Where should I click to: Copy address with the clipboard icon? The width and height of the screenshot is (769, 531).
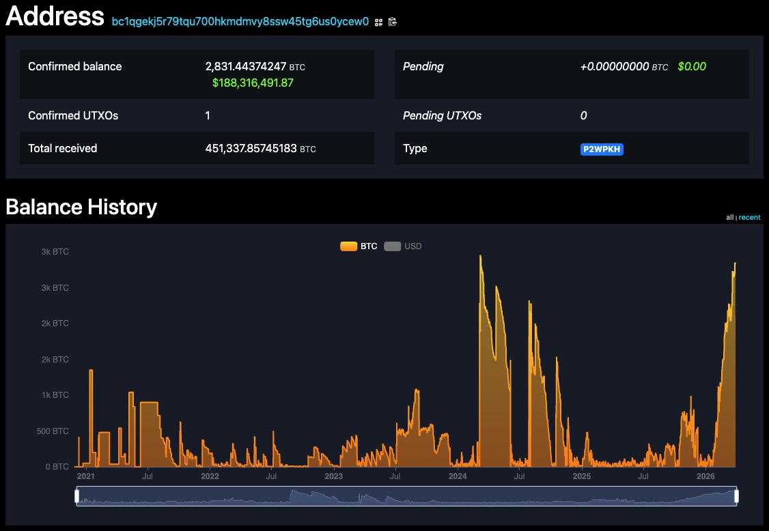coord(392,22)
